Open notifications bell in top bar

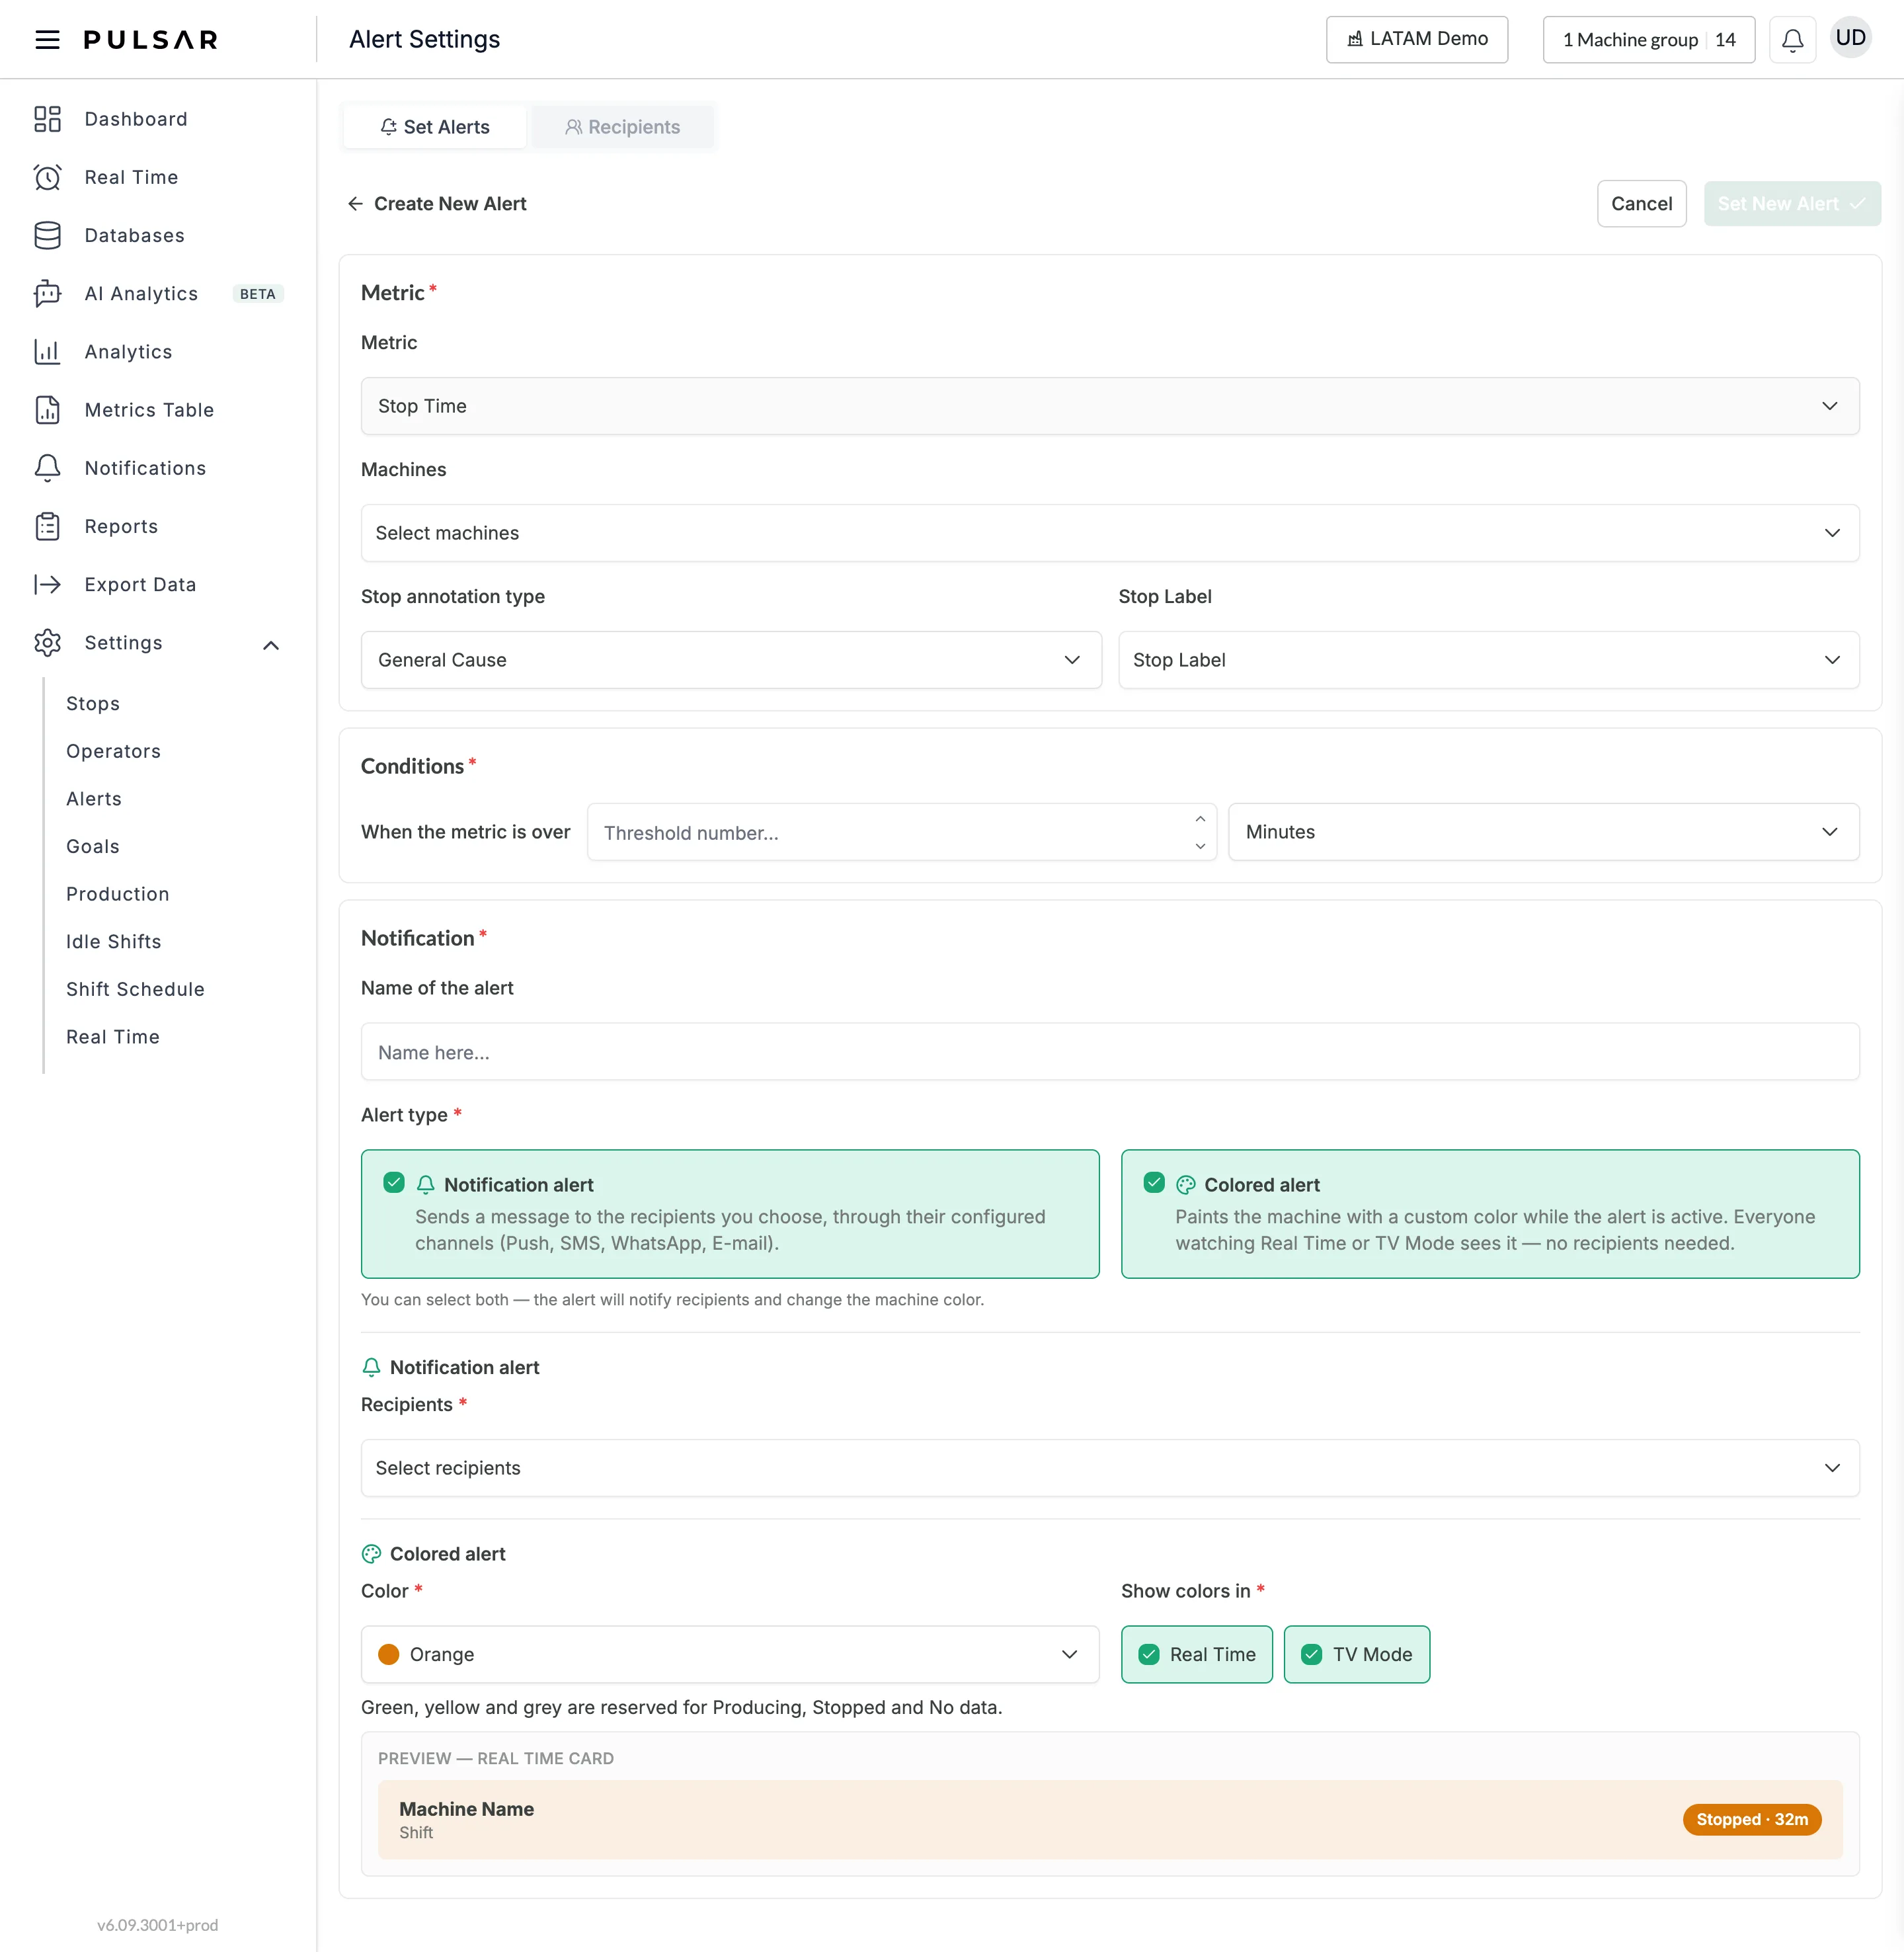(x=1792, y=40)
